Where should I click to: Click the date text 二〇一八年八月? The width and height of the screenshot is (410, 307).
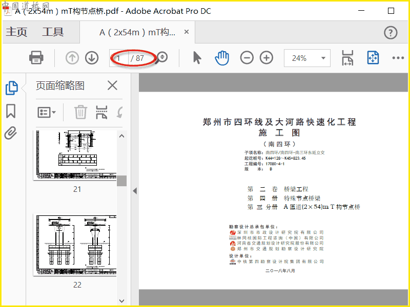point(280,271)
